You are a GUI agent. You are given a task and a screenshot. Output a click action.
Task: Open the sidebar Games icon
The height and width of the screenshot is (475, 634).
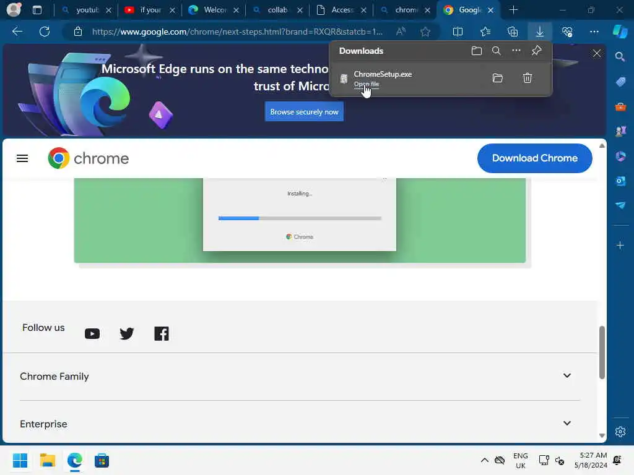coord(620,132)
